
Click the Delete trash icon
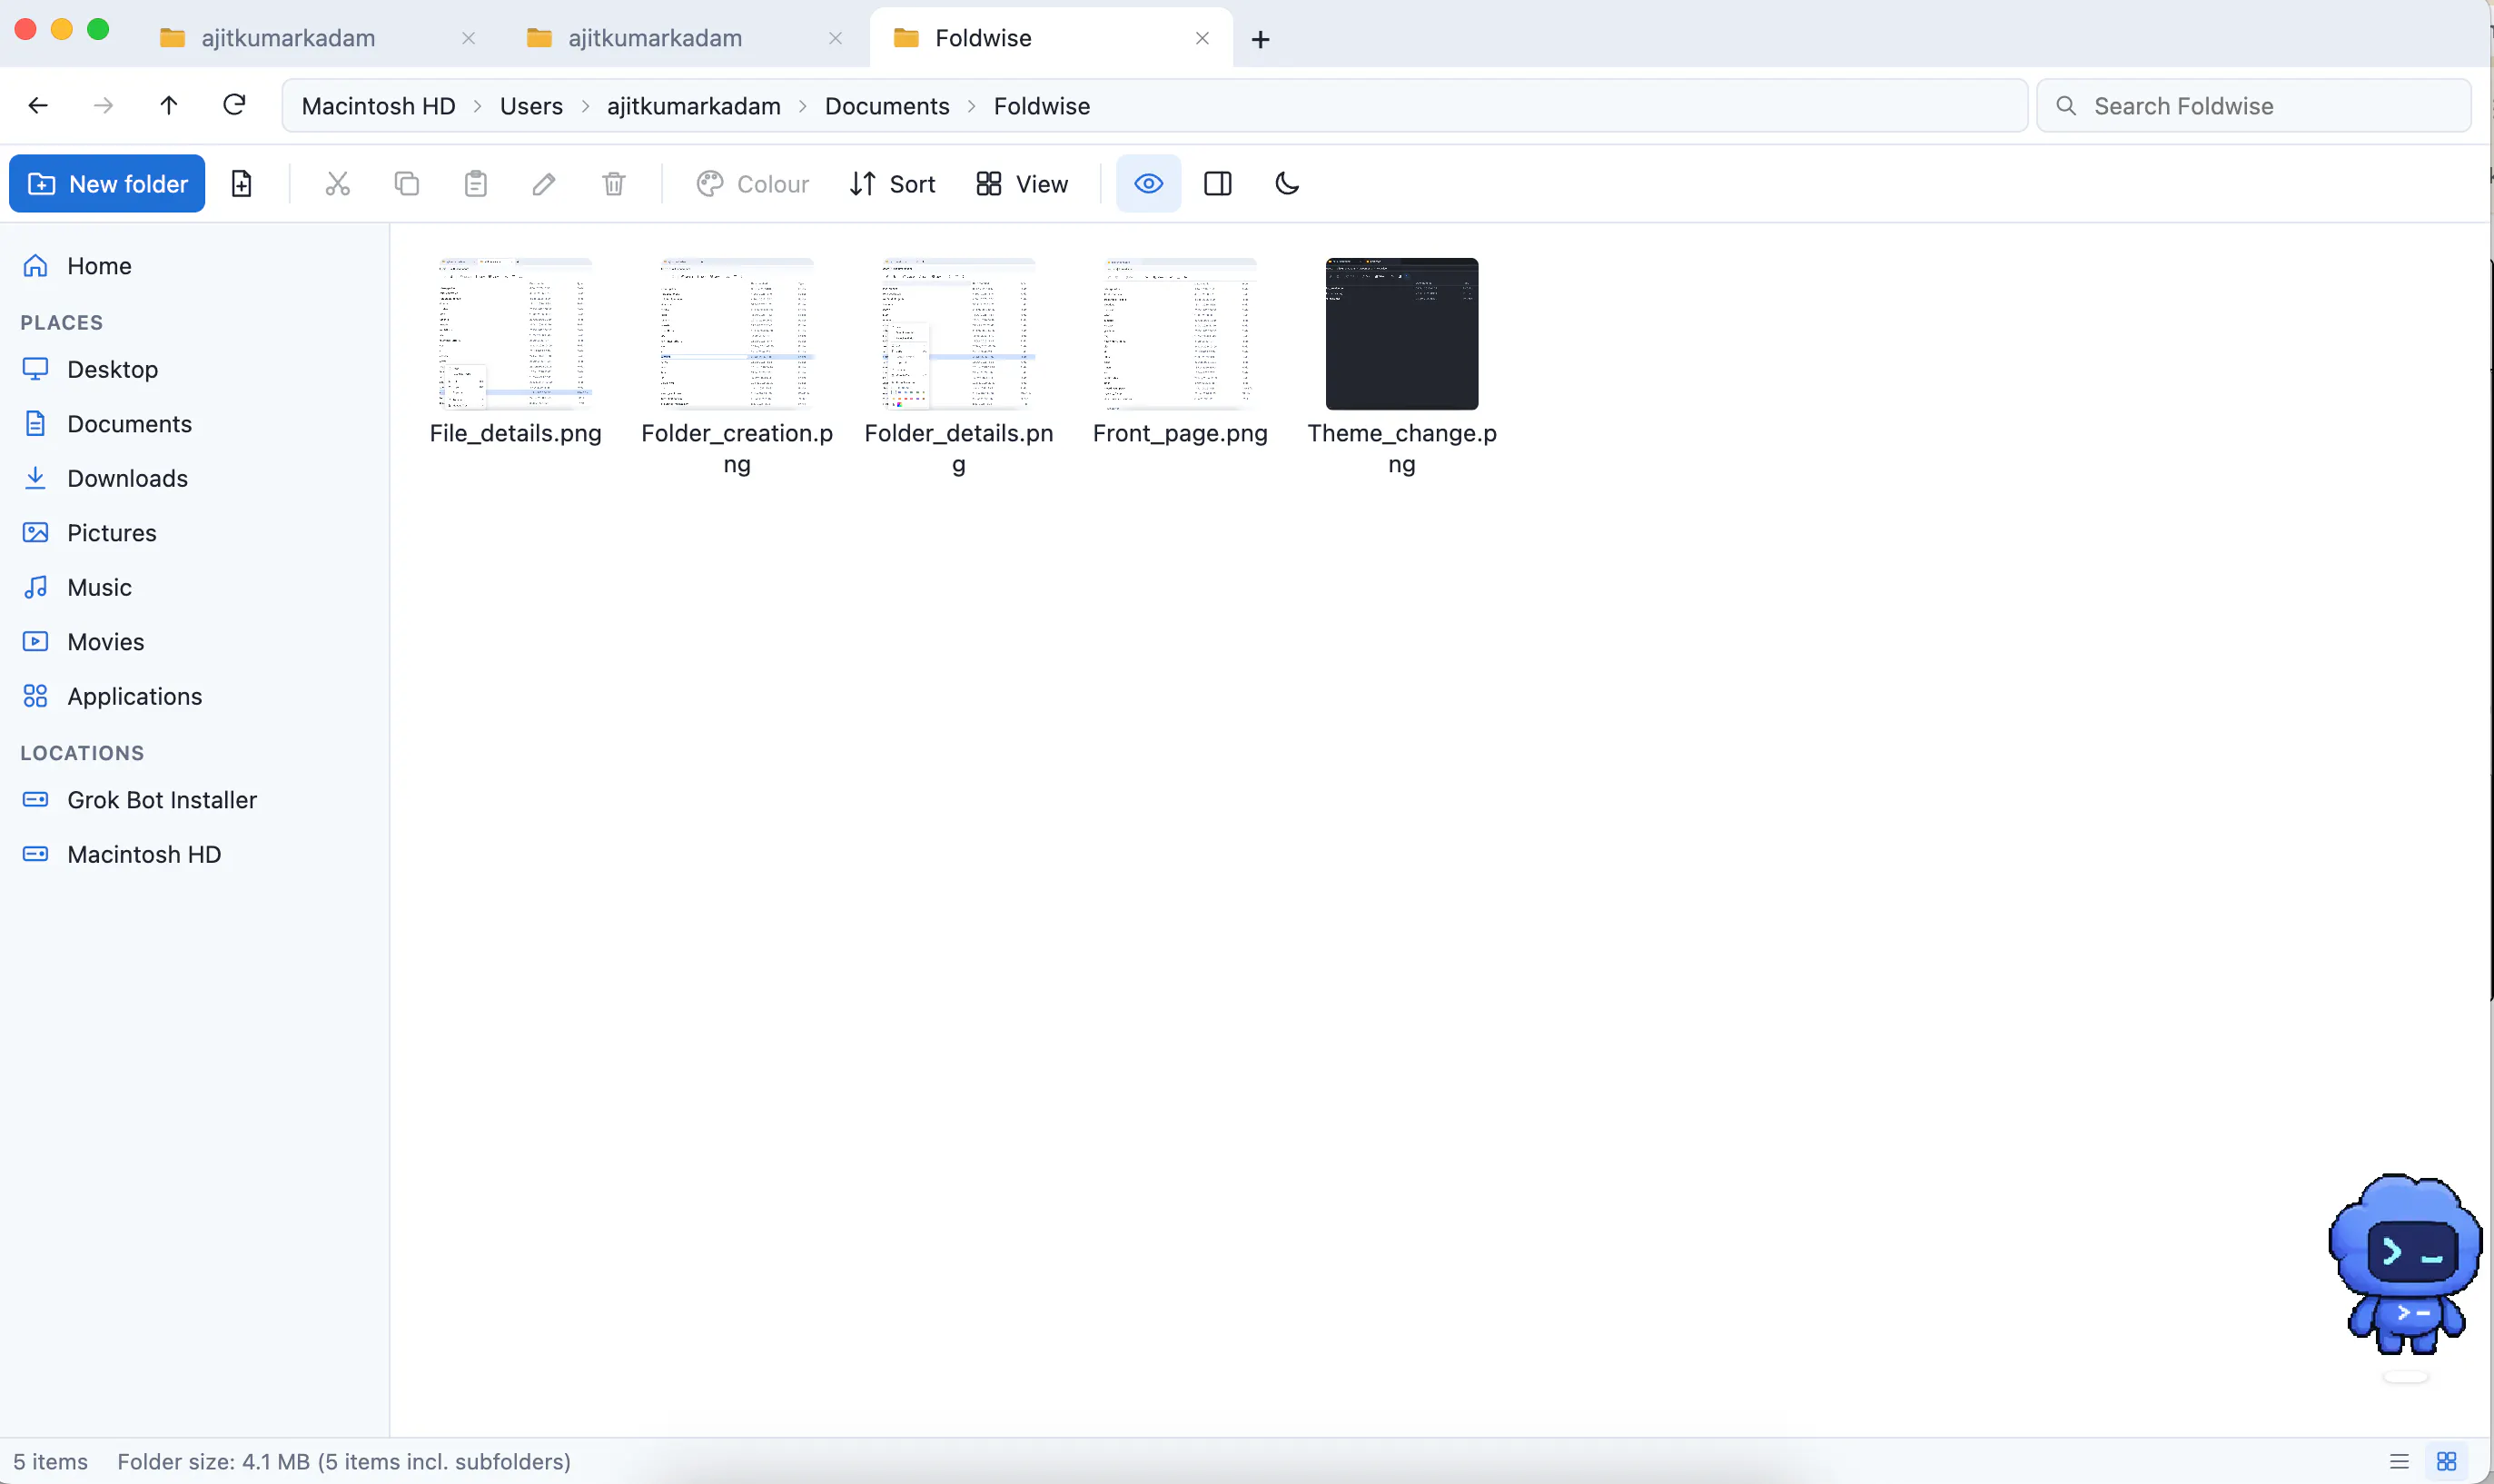(614, 184)
